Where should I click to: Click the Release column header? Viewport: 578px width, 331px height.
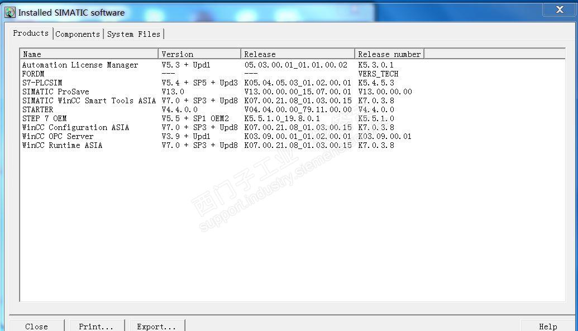pyautogui.click(x=298, y=54)
